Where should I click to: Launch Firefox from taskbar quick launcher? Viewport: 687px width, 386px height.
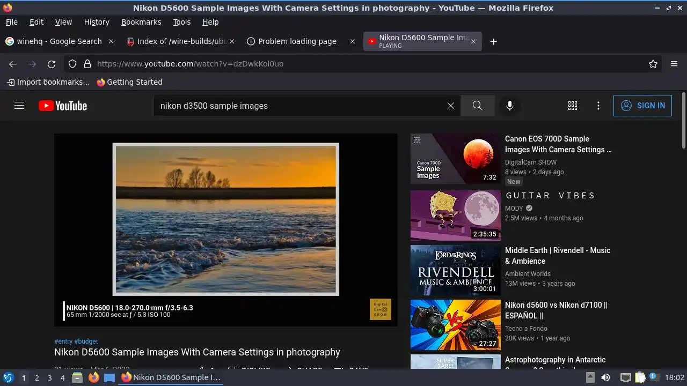[93, 377]
